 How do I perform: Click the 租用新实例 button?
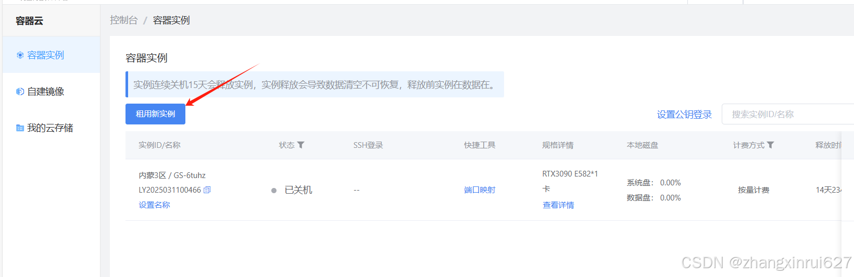pyautogui.click(x=155, y=114)
